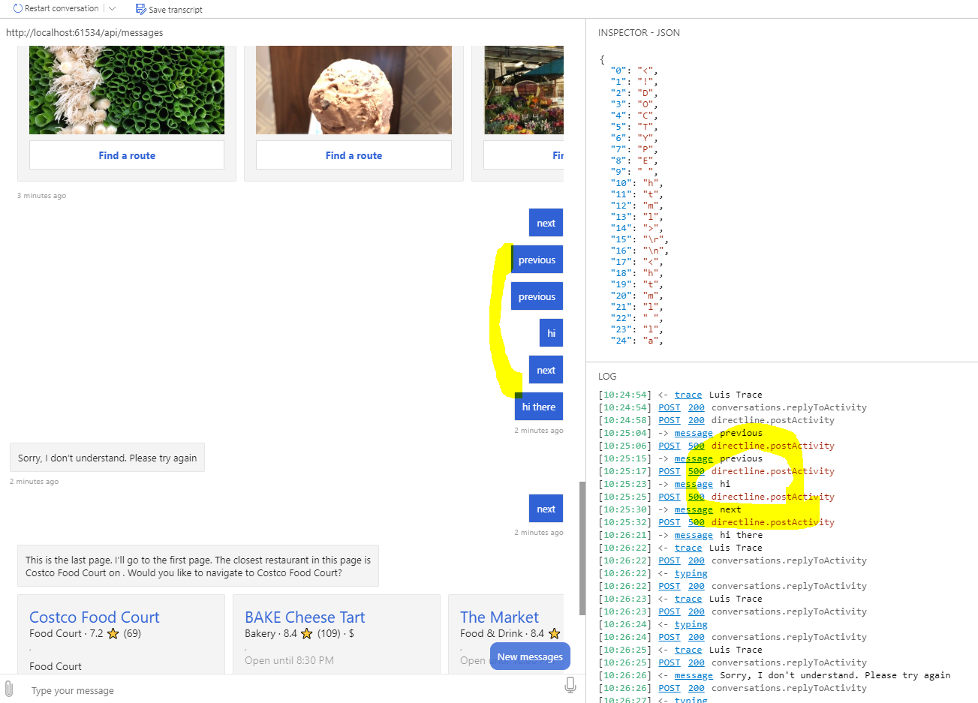Open The Market card title

coord(499,617)
